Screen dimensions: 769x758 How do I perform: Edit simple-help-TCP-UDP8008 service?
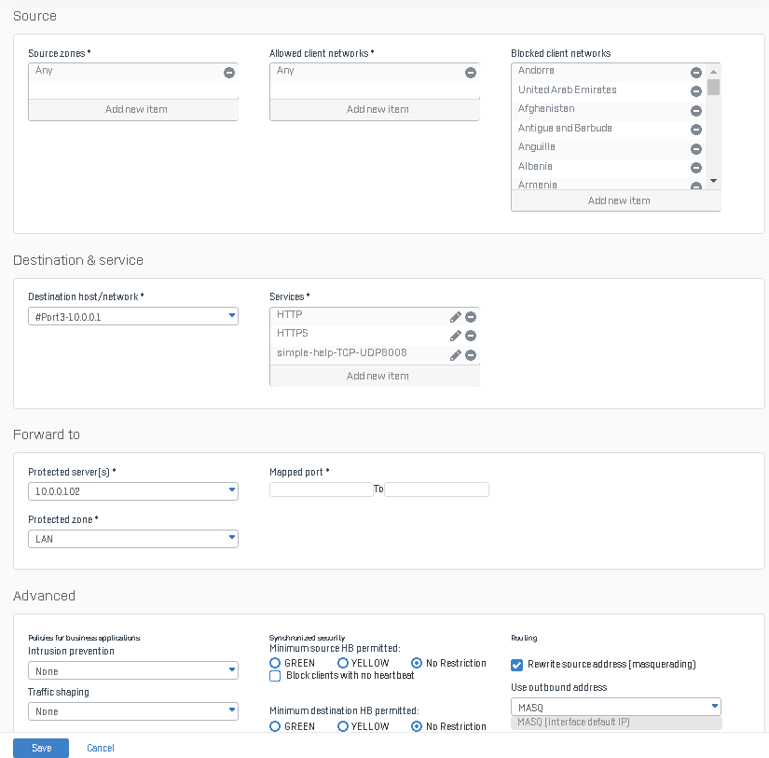(456, 355)
